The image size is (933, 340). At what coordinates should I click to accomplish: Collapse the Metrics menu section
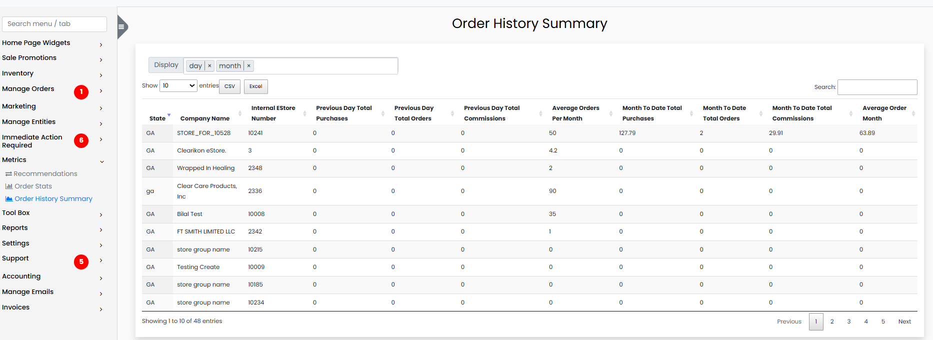tap(102, 161)
